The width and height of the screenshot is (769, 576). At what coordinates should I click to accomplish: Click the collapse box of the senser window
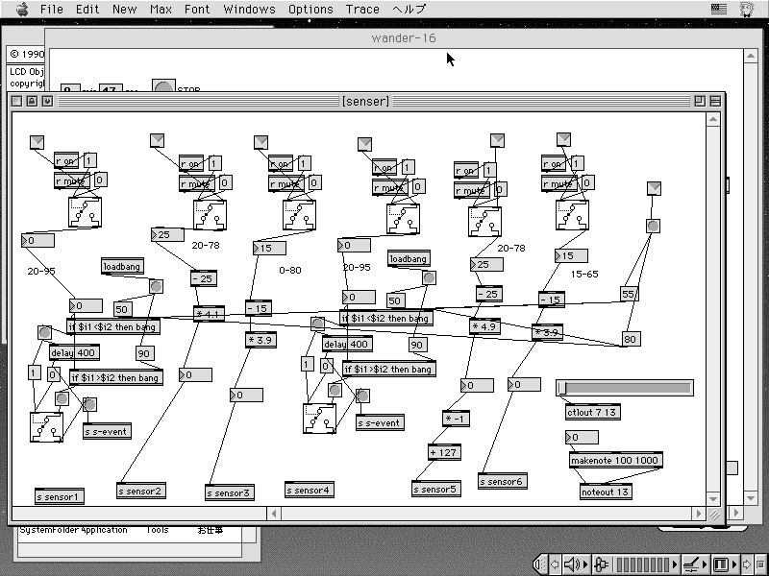pyautogui.click(x=715, y=101)
